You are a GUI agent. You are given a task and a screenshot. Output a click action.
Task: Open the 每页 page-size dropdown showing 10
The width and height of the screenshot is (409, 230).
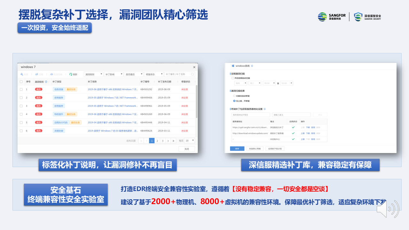tap(190, 141)
